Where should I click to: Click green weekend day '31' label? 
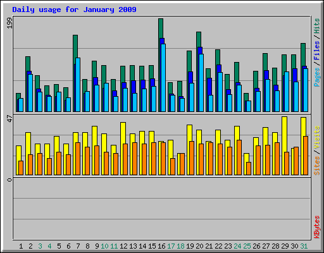304,246
